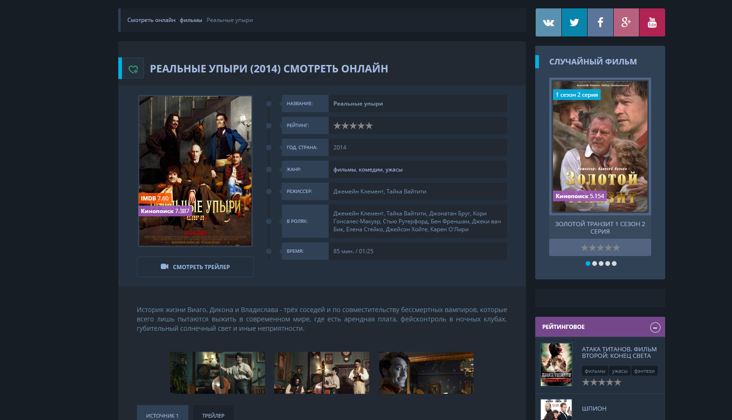Open Шпион poster thumbnail
The height and width of the screenshot is (420, 732).
tap(556, 410)
